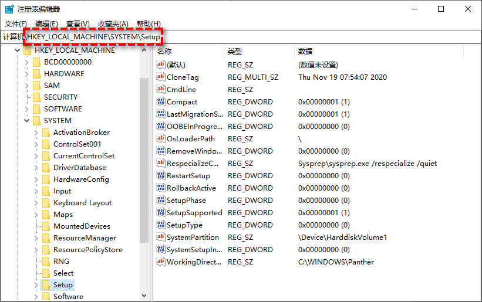This screenshot has width=482, height=302.
Task: Select the SetupType DWORD value icon
Action: click(161, 225)
